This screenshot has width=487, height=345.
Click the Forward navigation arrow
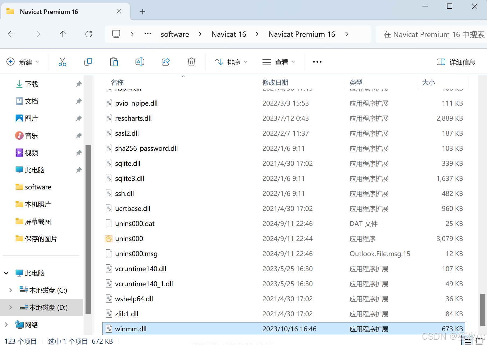pos(37,34)
